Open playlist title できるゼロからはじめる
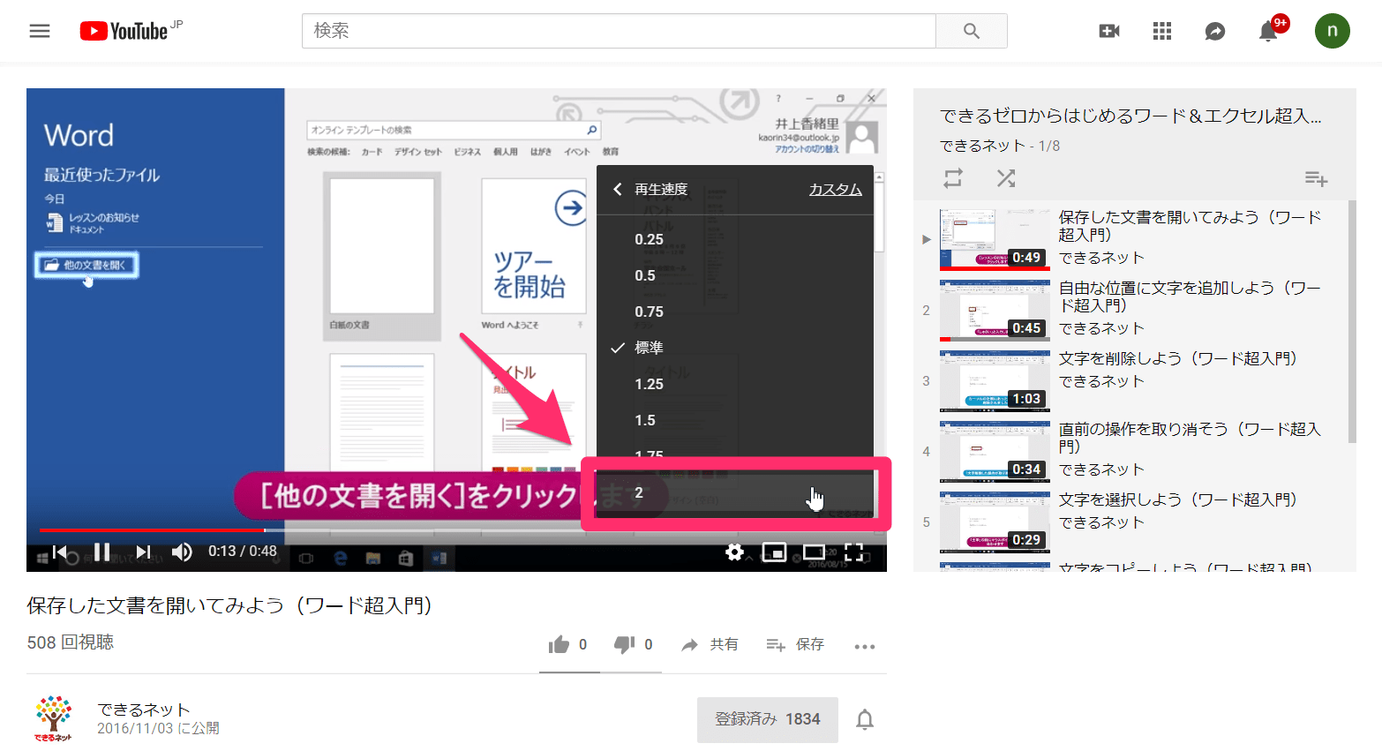This screenshot has height=751, width=1382. 1130,116
